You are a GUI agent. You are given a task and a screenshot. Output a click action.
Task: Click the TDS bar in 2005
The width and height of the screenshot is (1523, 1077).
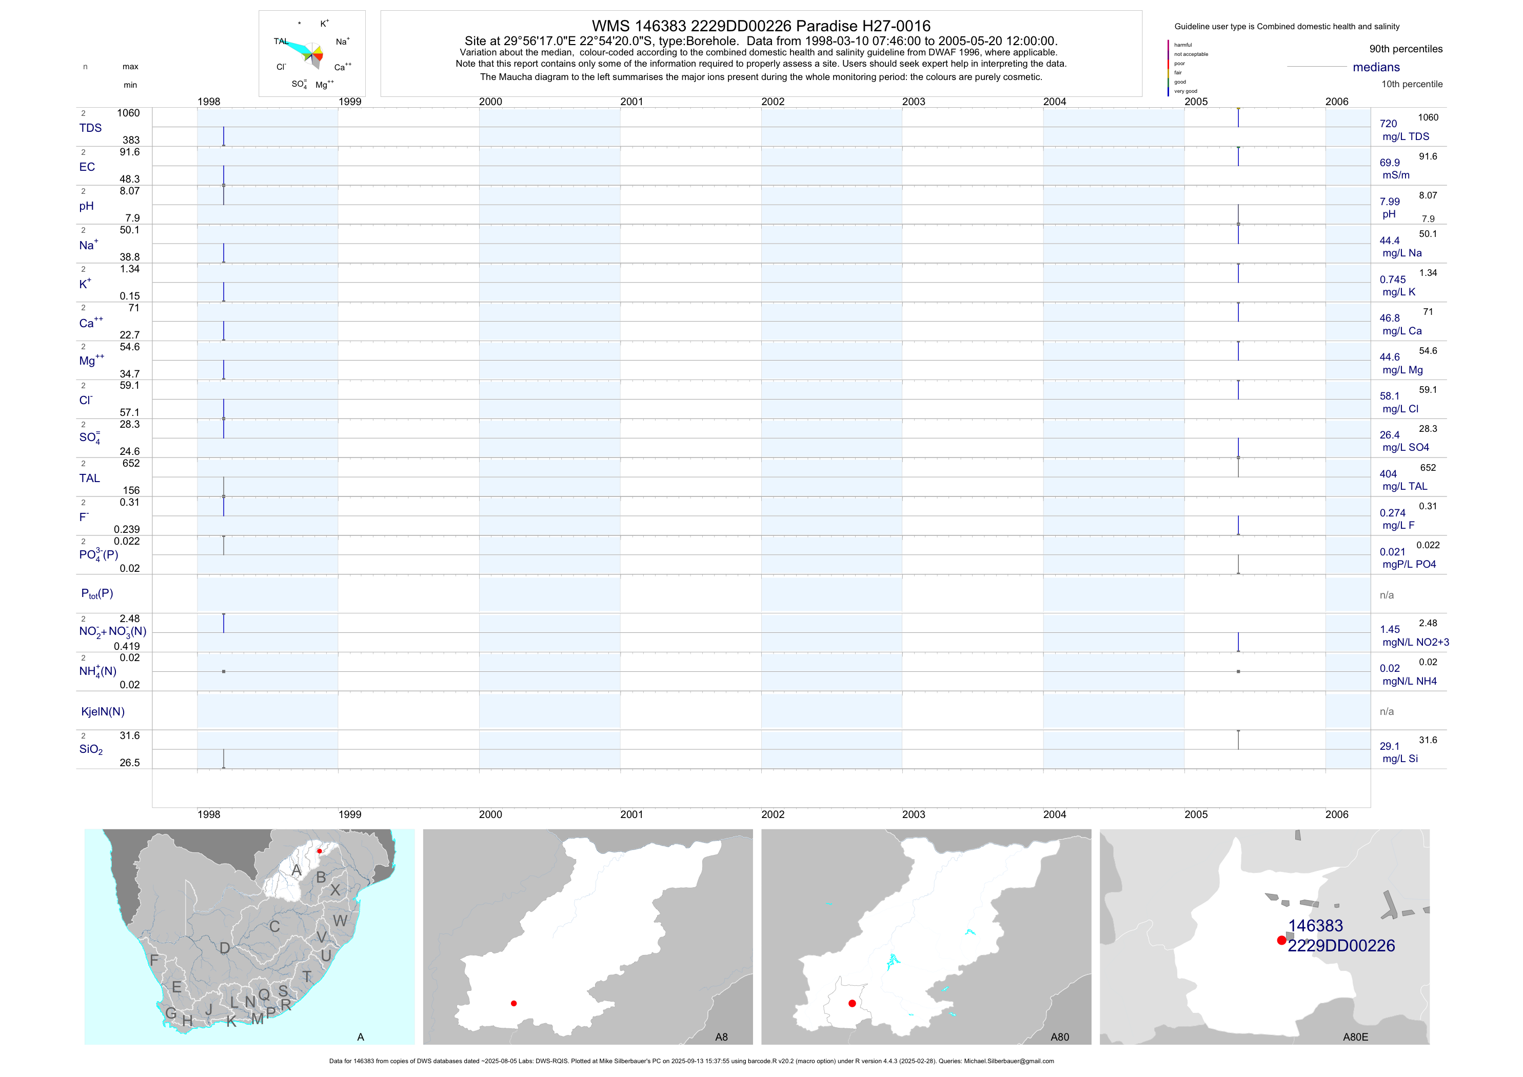point(1238,117)
